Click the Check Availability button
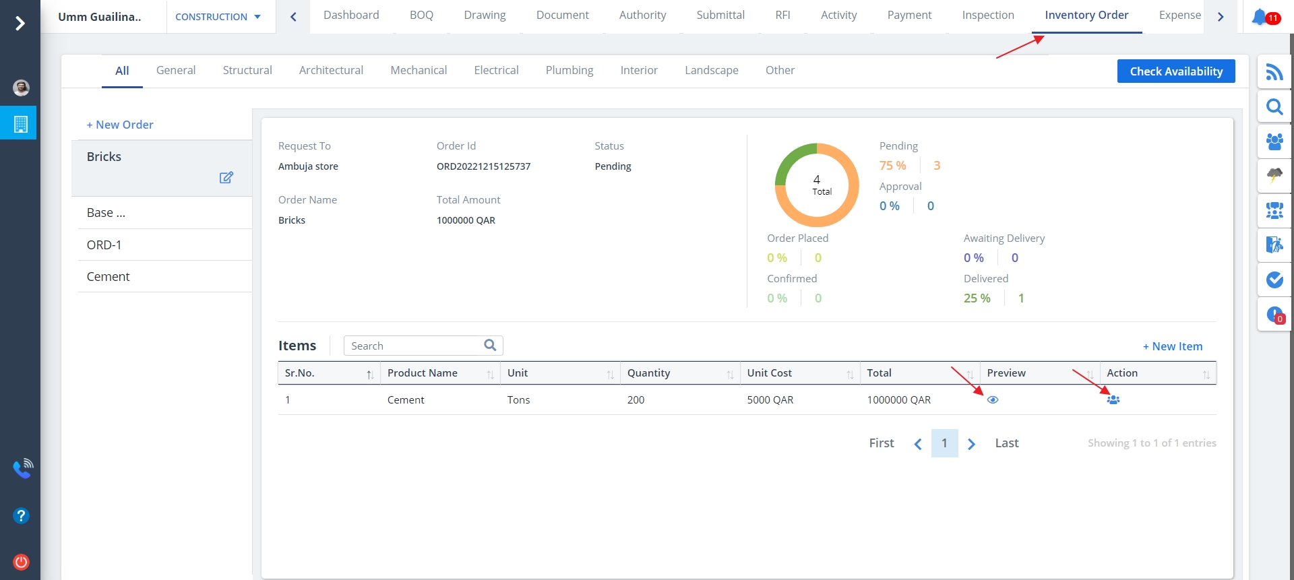 tap(1175, 71)
